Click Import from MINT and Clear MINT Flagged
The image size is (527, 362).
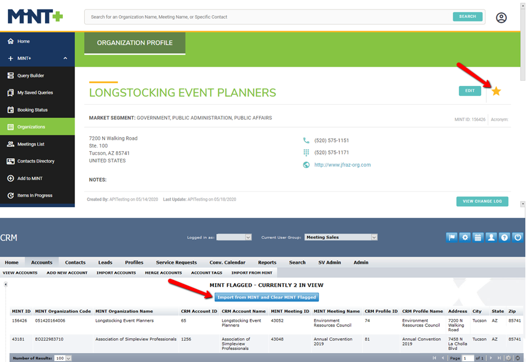click(266, 297)
